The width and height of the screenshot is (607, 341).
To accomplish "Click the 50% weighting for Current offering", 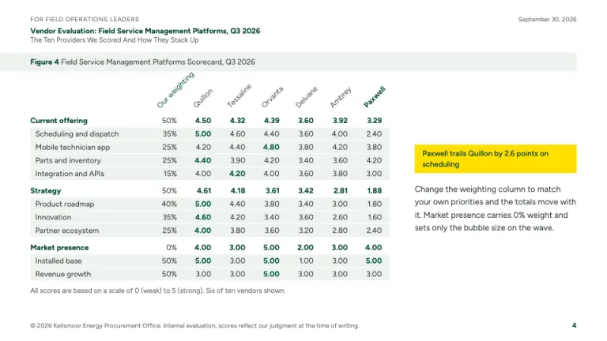I will tap(169, 121).
